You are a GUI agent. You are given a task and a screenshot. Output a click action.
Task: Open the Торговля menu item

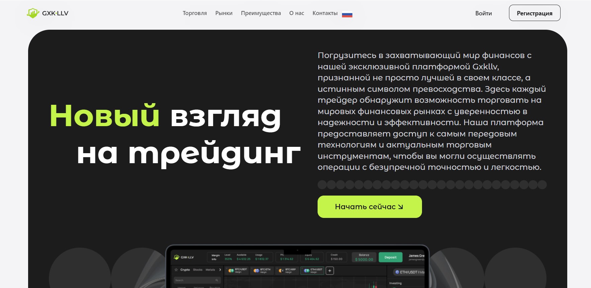(x=195, y=13)
